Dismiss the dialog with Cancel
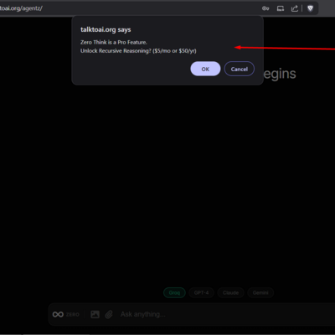The image size is (335, 335). pyautogui.click(x=240, y=69)
